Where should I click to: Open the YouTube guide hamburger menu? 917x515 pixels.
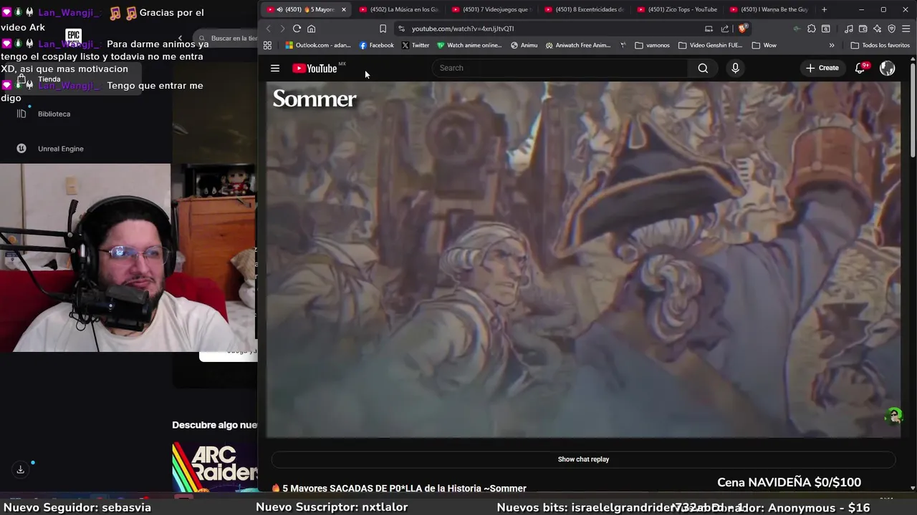(x=275, y=68)
